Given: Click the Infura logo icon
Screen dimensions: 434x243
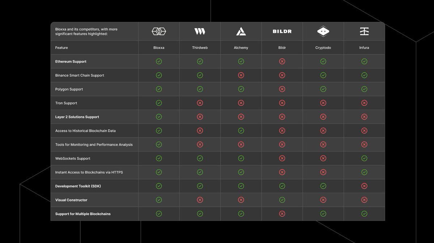Looking at the screenshot, I should (x=364, y=31).
